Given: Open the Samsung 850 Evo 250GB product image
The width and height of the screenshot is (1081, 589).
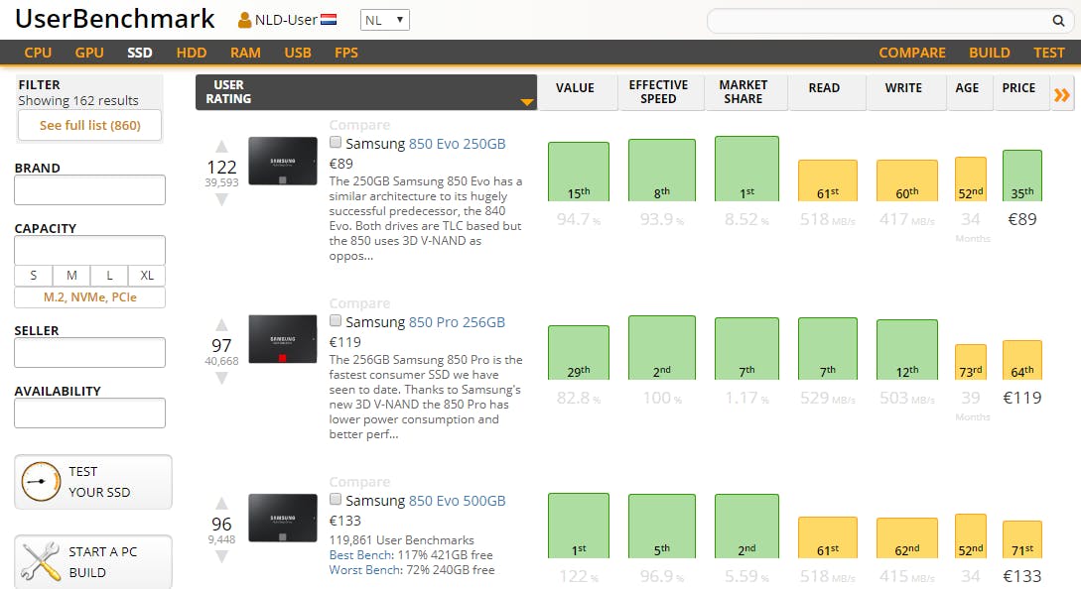Looking at the screenshot, I should point(283,162).
